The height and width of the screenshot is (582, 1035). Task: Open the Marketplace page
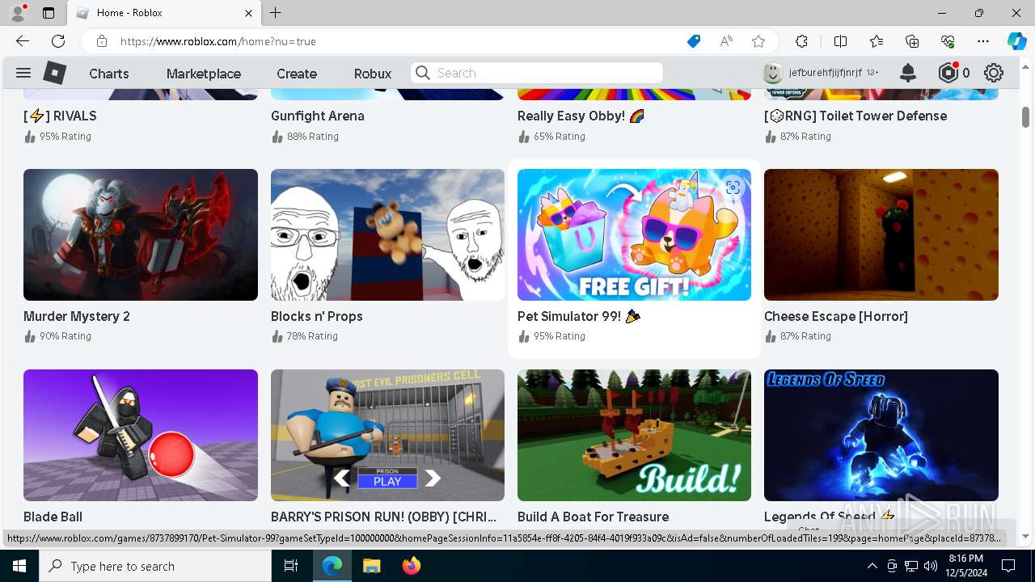click(x=204, y=74)
